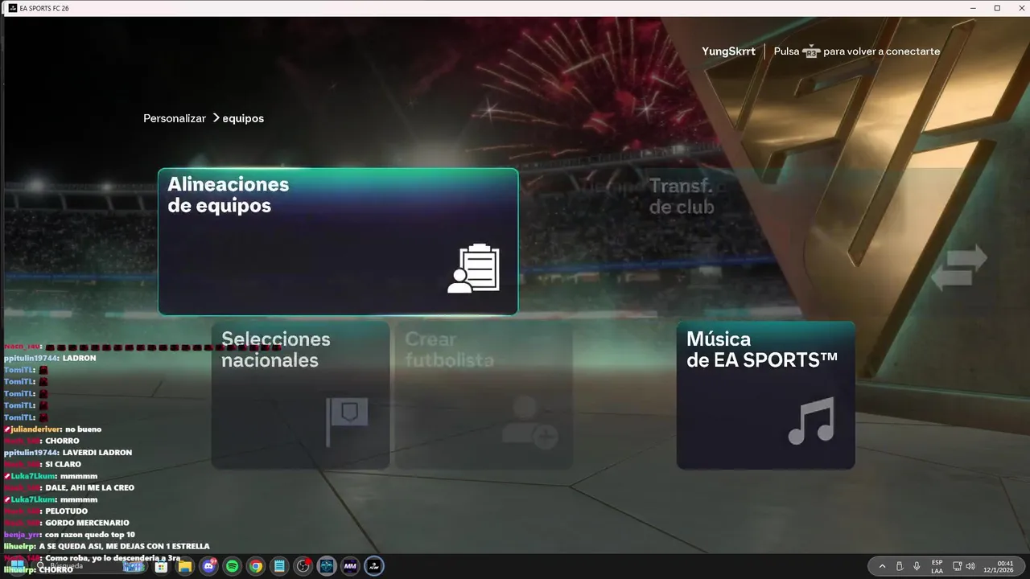Click the USB safely remove tray icon
This screenshot has width=1030, height=579.
(899, 566)
